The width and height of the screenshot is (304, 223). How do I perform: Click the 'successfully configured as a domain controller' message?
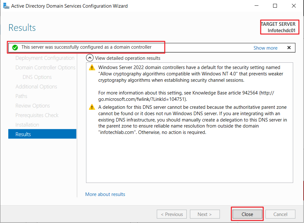pyautogui.click(x=86, y=47)
